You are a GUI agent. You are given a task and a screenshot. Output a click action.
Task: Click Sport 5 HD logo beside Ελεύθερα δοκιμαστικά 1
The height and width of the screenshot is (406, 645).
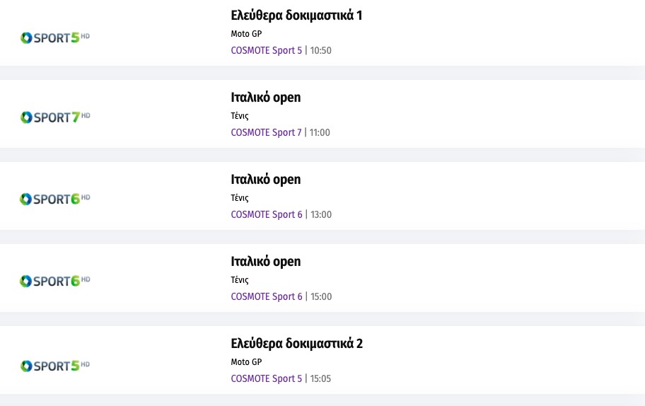click(x=55, y=37)
